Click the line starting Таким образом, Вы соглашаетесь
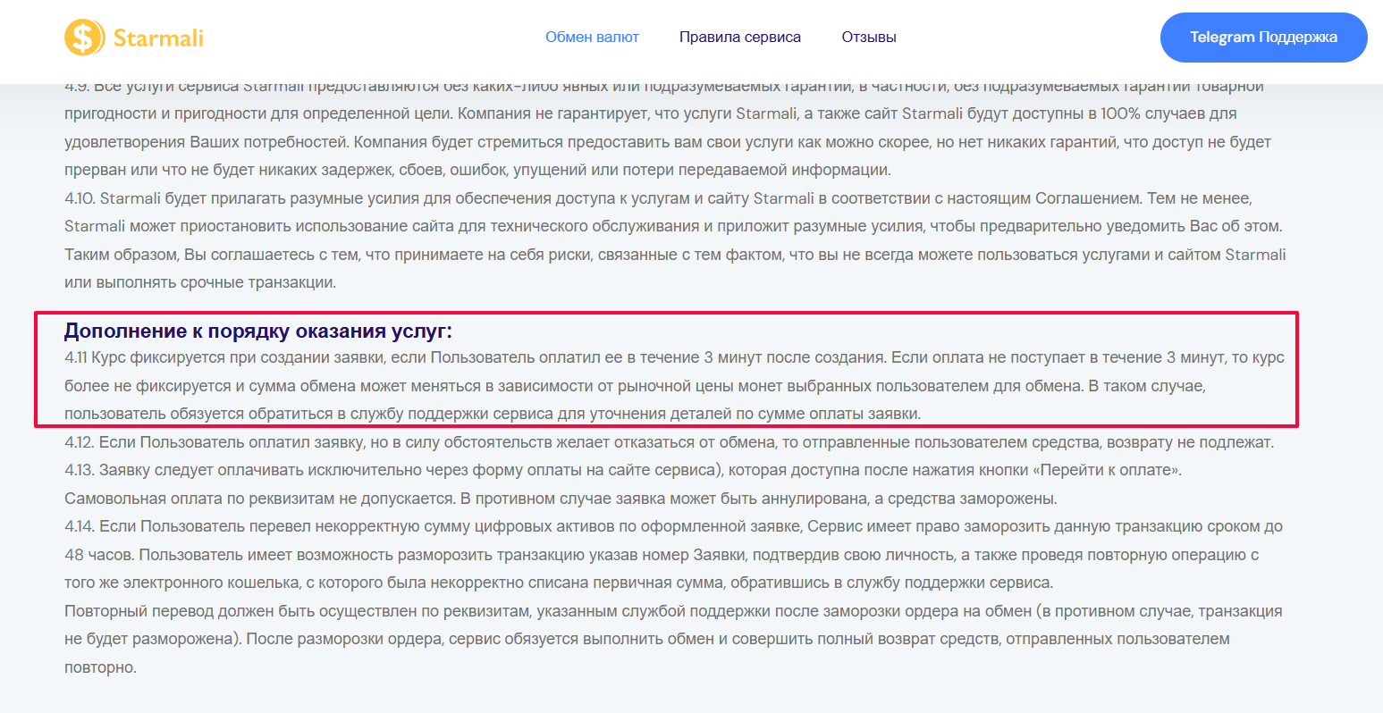 675,255
